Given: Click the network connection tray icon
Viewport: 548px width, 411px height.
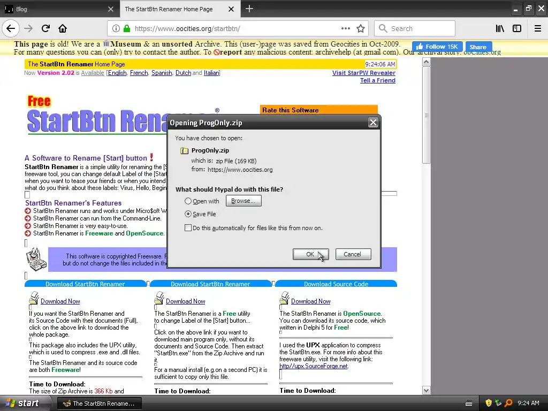Looking at the screenshot, I should tap(498, 403).
